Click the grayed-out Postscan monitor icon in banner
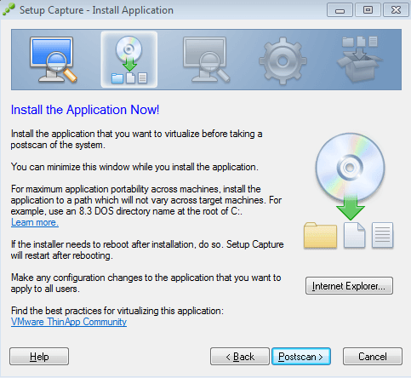Screen dimensions: 411x378 click(207, 60)
